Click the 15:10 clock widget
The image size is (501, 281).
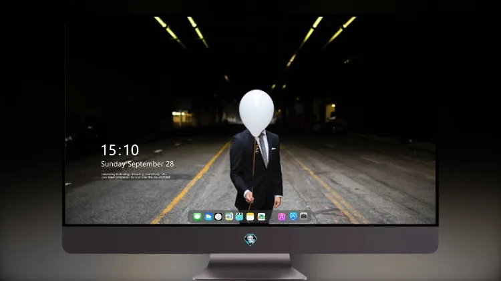(120, 150)
